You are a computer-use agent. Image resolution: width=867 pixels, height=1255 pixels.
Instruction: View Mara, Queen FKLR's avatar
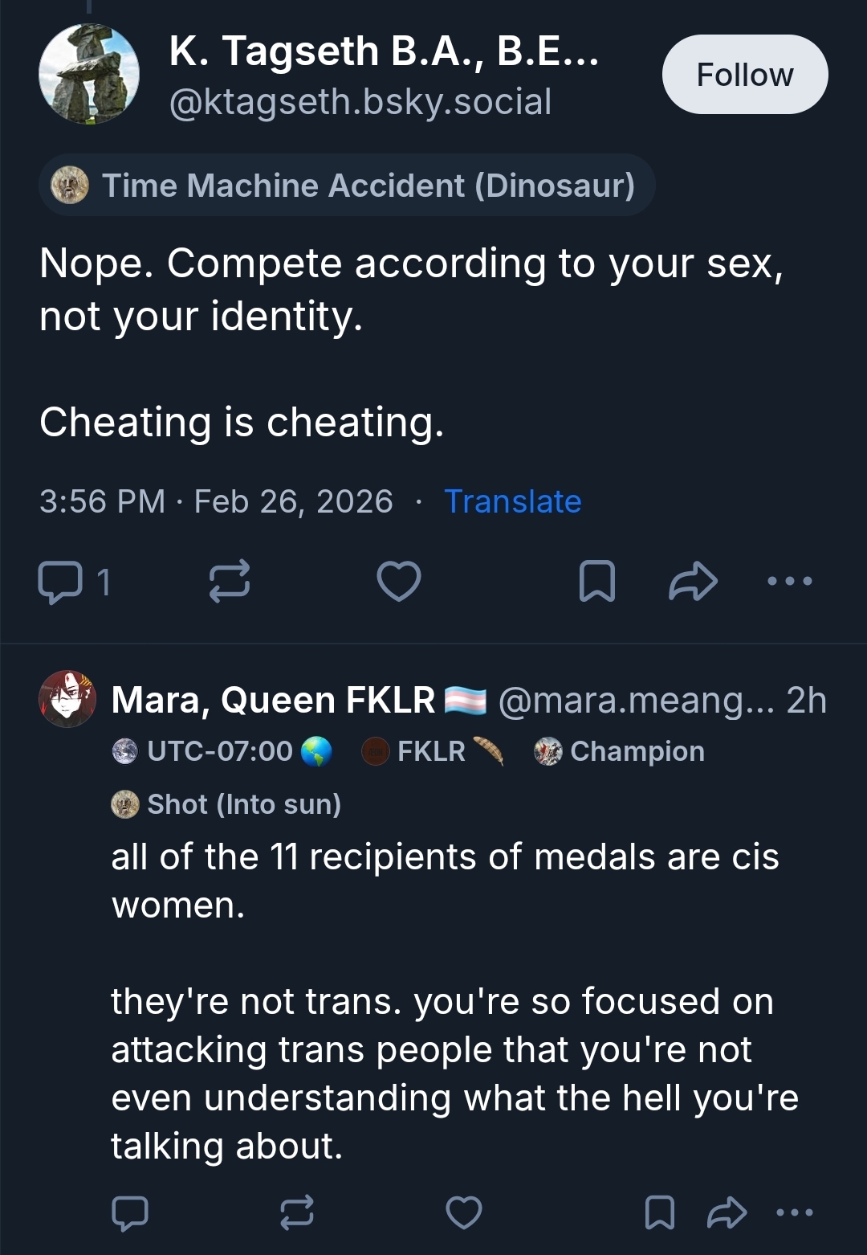pyautogui.click(x=67, y=699)
